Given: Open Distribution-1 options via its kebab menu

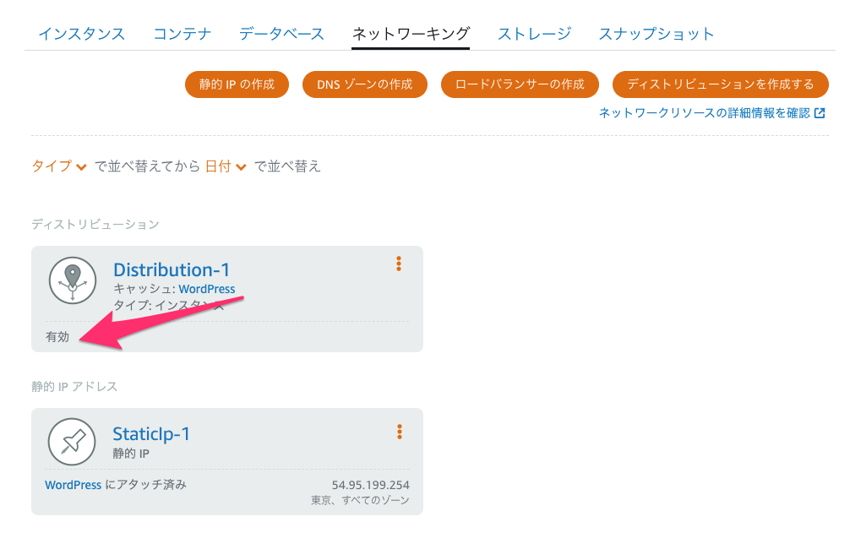Looking at the screenshot, I should (398, 264).
